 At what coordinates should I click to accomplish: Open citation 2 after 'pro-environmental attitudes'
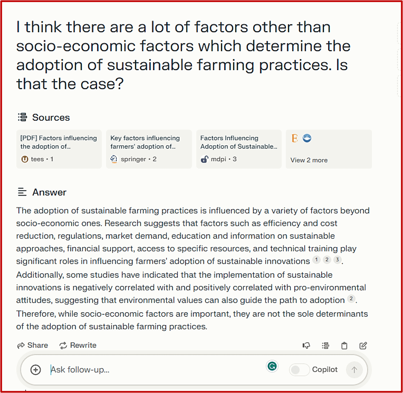pyautogui.click(x=351, y=299)
